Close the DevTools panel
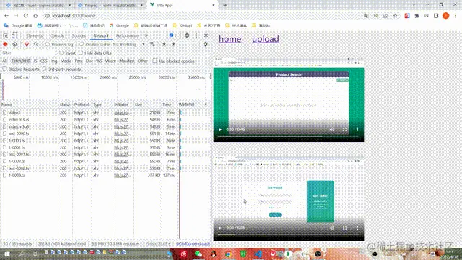Image resolution: width=462 pixels, height=260 pixels. tap(206, 35)
